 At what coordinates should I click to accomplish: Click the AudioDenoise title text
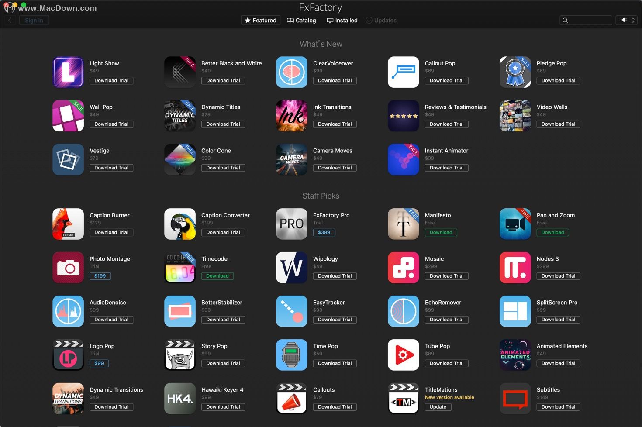pos(108,303)
